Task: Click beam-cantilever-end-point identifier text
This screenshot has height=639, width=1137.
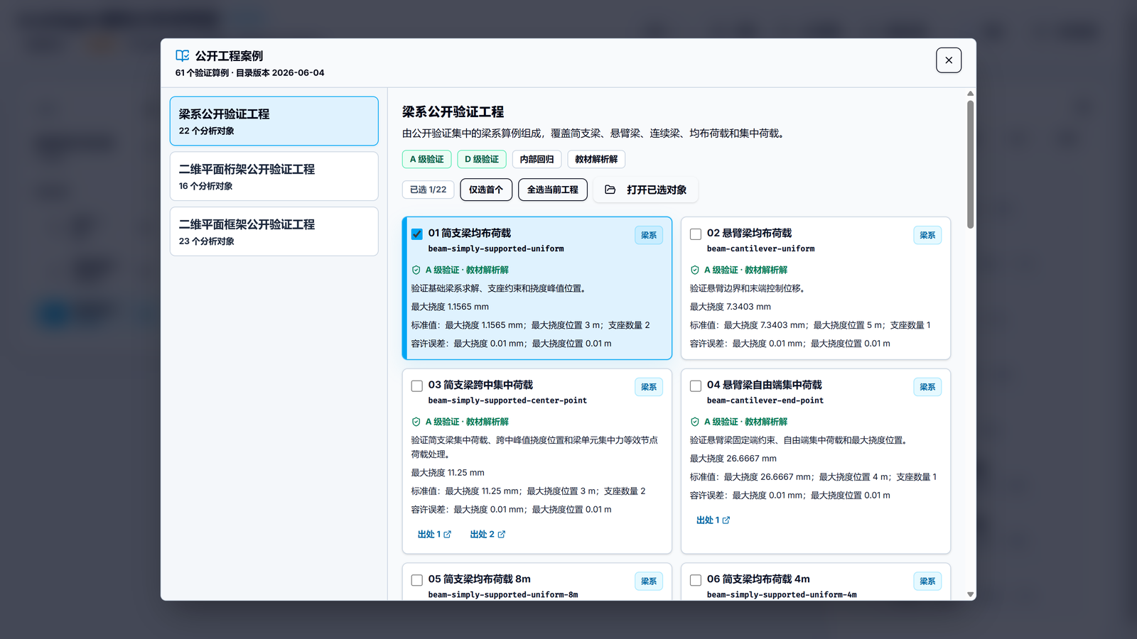Action: coord(765,400)
